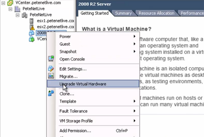The width and height of the screenshot is (204, 137).
Task: Click the Migrate icon in context menu
Action: tap(51, 76)
